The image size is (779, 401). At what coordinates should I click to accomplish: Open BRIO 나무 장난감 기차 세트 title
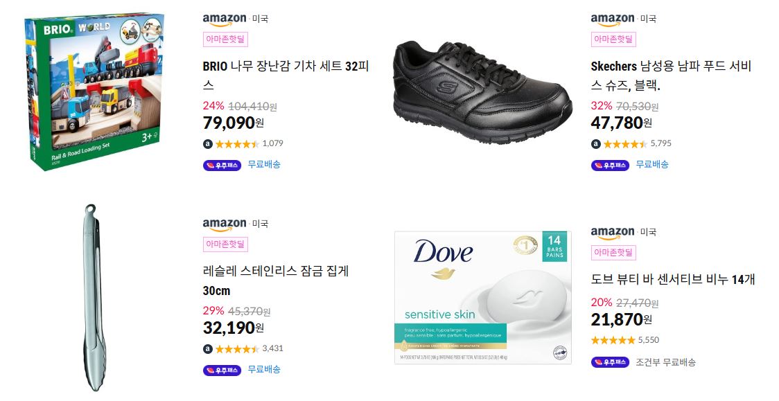(x=286, y=75)
